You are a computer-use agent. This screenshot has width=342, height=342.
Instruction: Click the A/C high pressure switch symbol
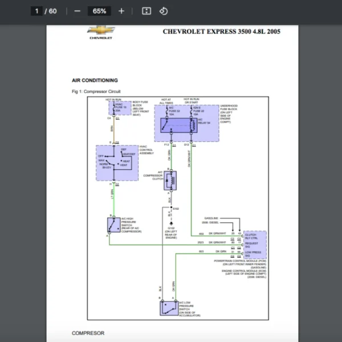pyautogui.click(x=113, y=225)
